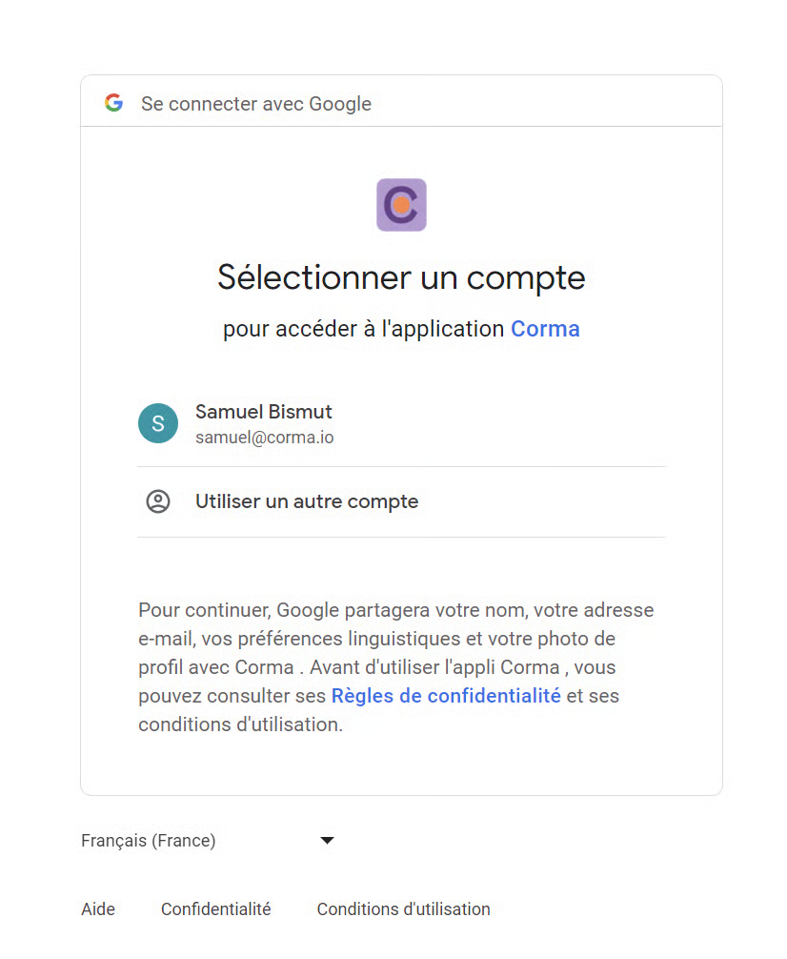Click the 'Sélectionner un compte' heading

(x=401, y=277)
